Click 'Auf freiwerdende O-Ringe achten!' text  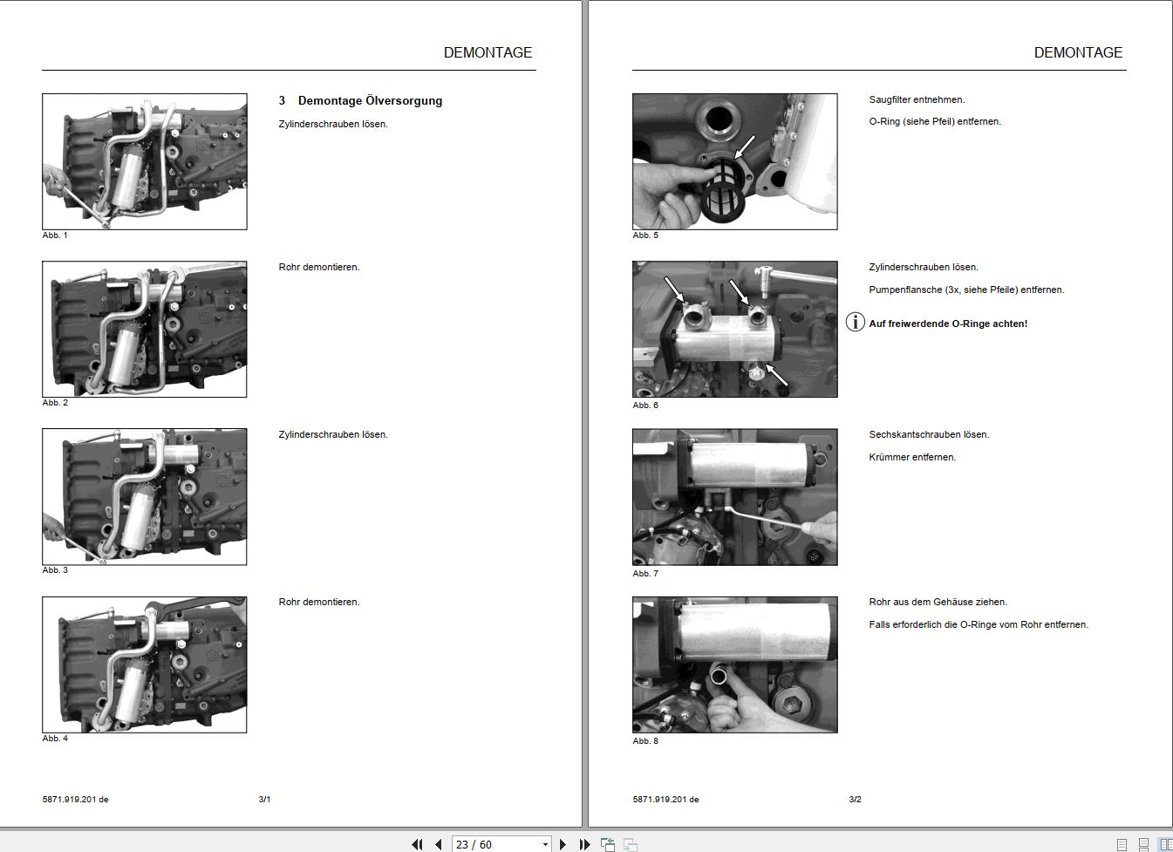[948, 324]
